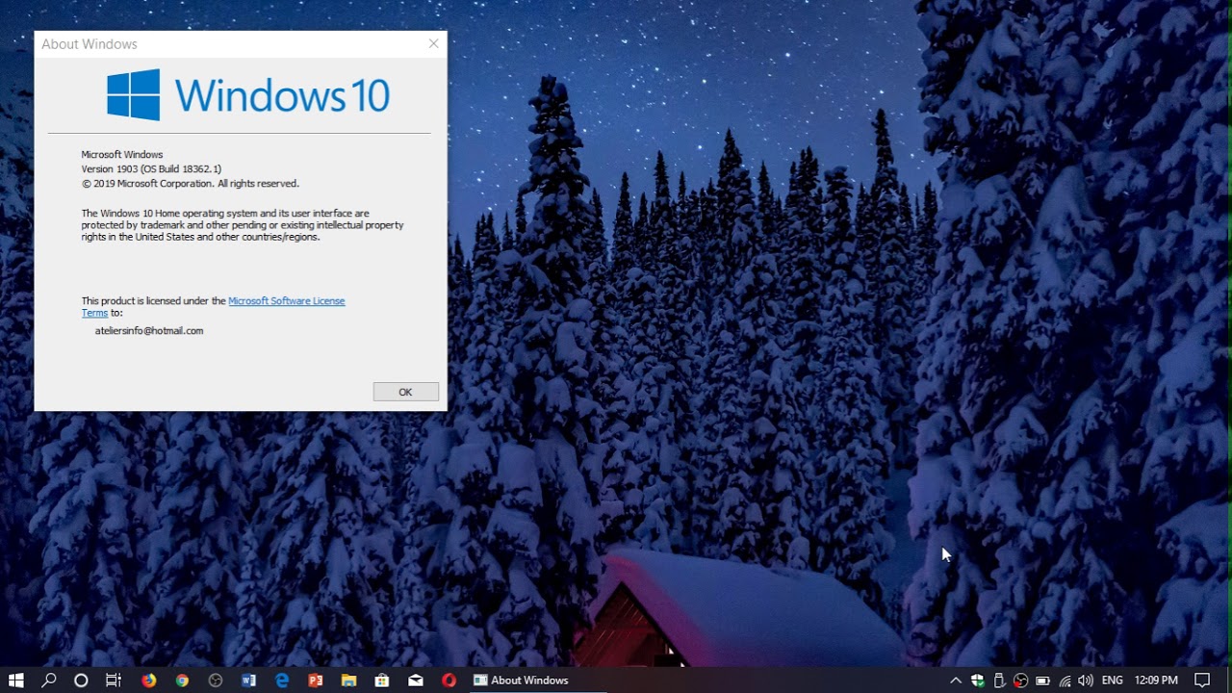Viewport: 1232px width, 693px height.
Task: Click the © 2019 Microsoft Corporation line
Action: 191,184
